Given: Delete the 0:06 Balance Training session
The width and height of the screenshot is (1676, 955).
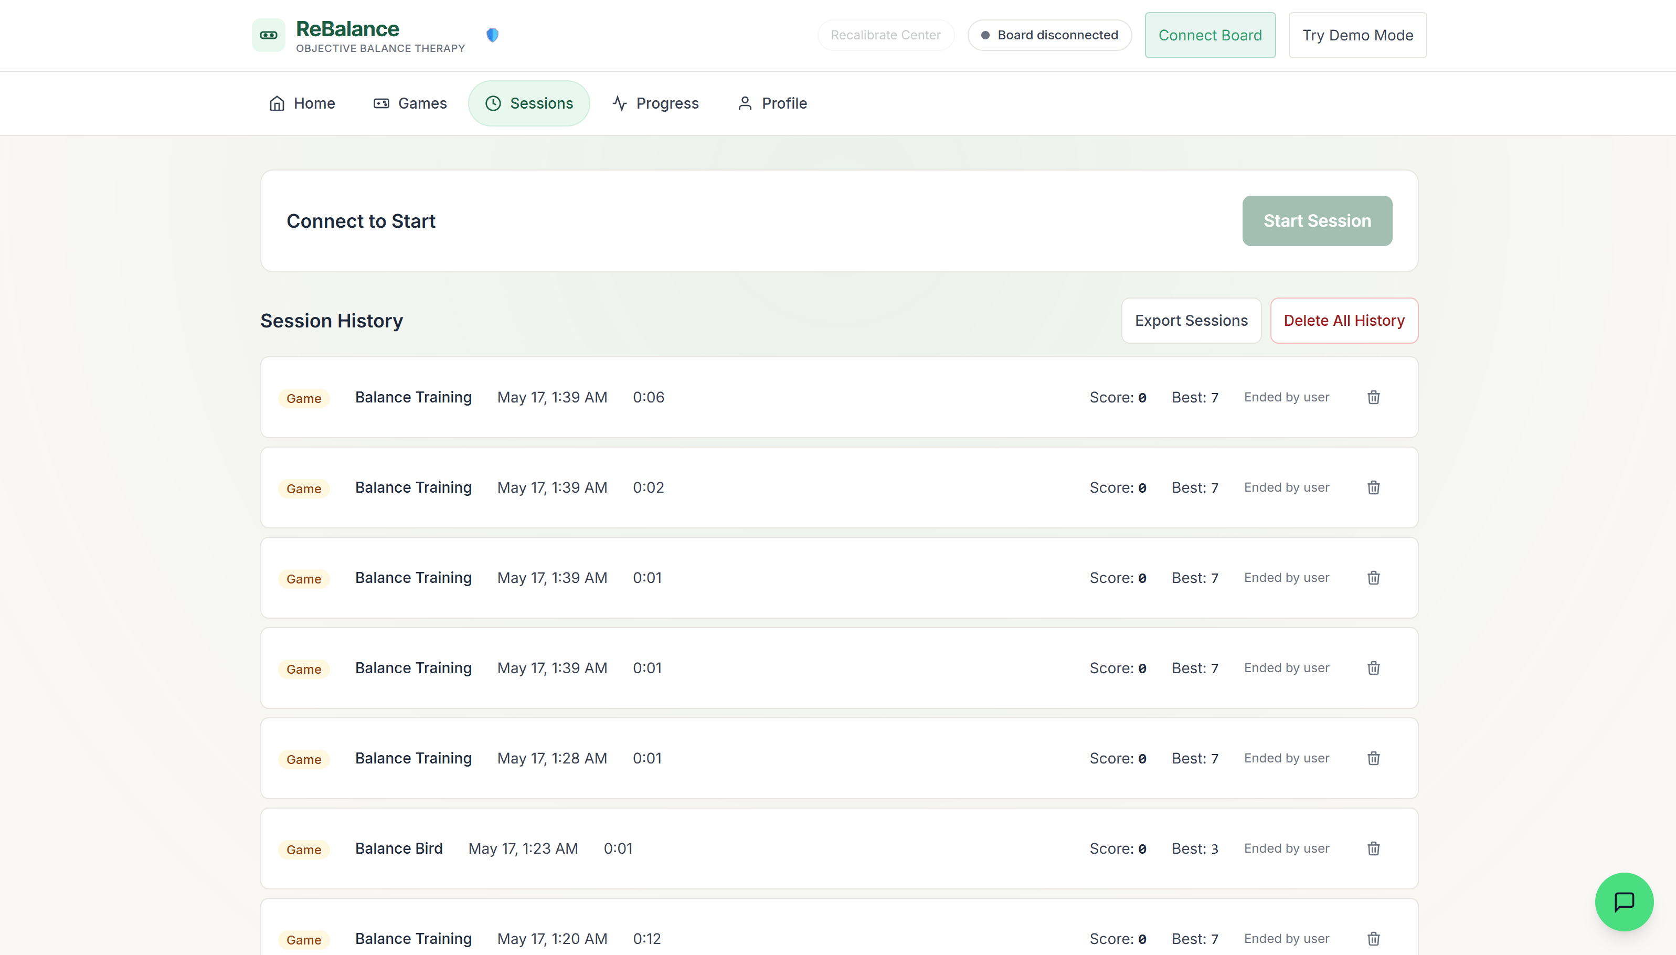Looking at the screenshot, I should [1373, 398].
